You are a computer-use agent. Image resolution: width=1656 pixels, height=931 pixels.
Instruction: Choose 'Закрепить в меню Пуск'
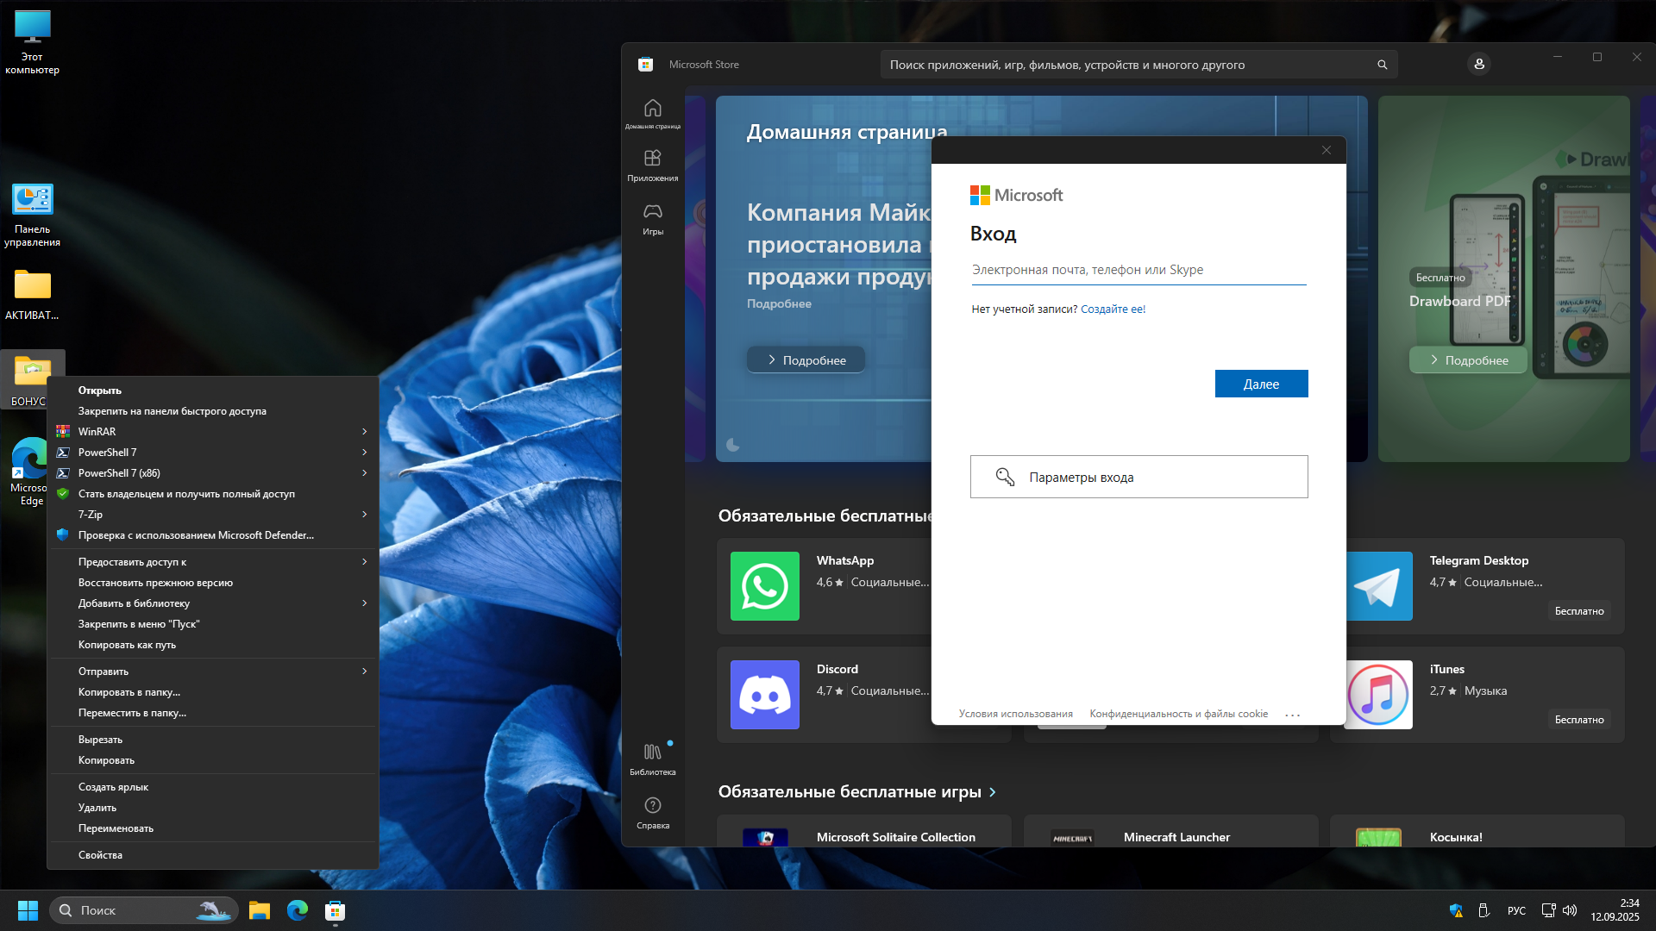coord(213,624)
